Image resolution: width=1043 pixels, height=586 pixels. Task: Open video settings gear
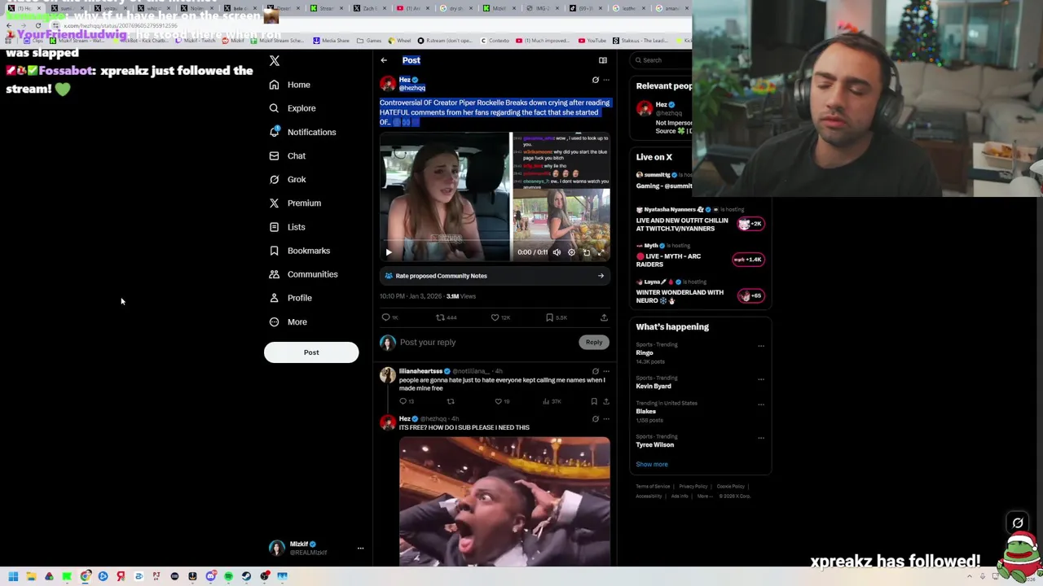coord(571,252)
